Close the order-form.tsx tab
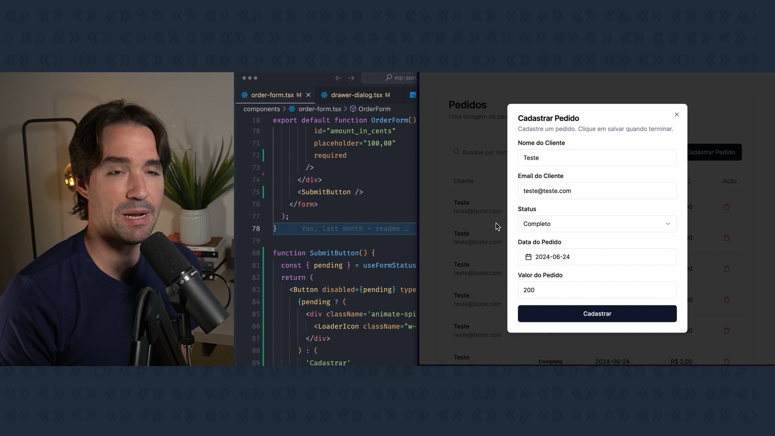The height and width of the screenshot is (436, 775). pos(308,95)
